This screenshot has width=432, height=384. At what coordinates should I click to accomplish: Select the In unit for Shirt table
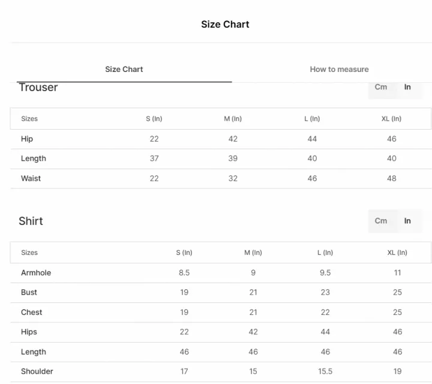[407, 221]
